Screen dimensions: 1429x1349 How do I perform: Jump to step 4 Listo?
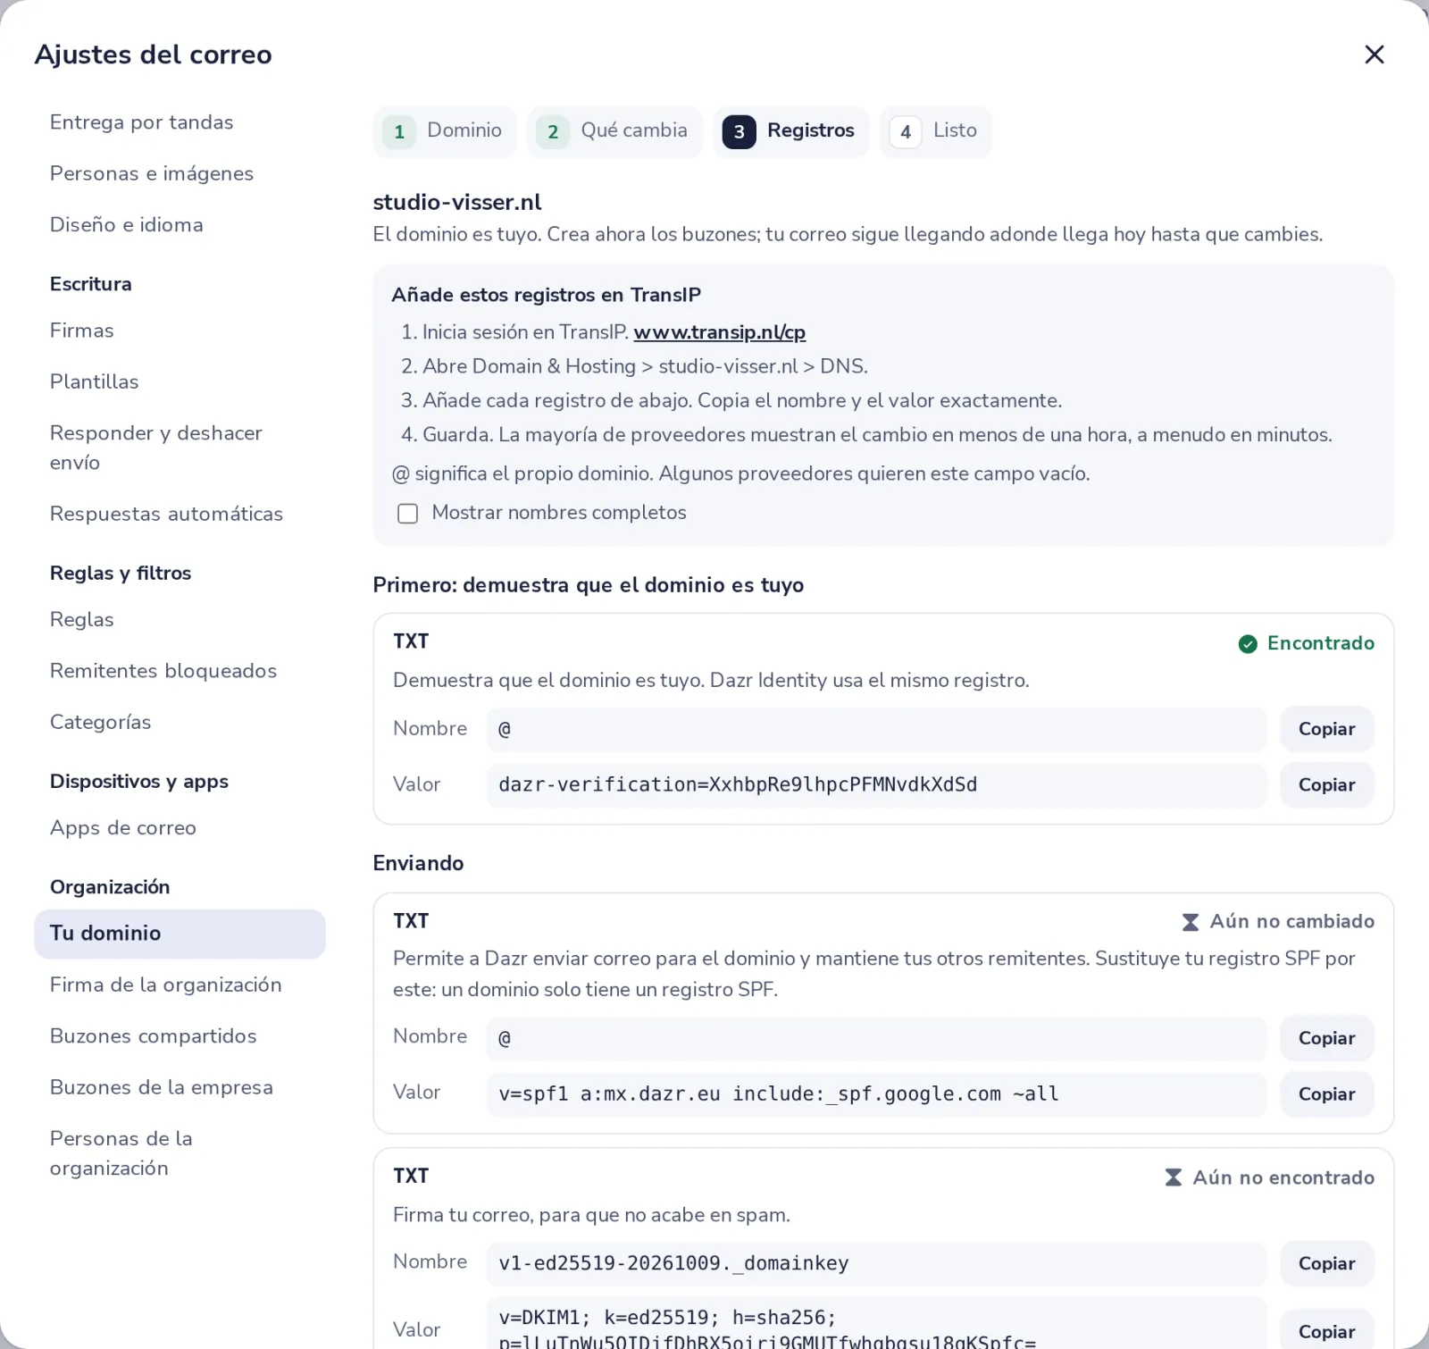pyautogui.click(x=935, y=131)
